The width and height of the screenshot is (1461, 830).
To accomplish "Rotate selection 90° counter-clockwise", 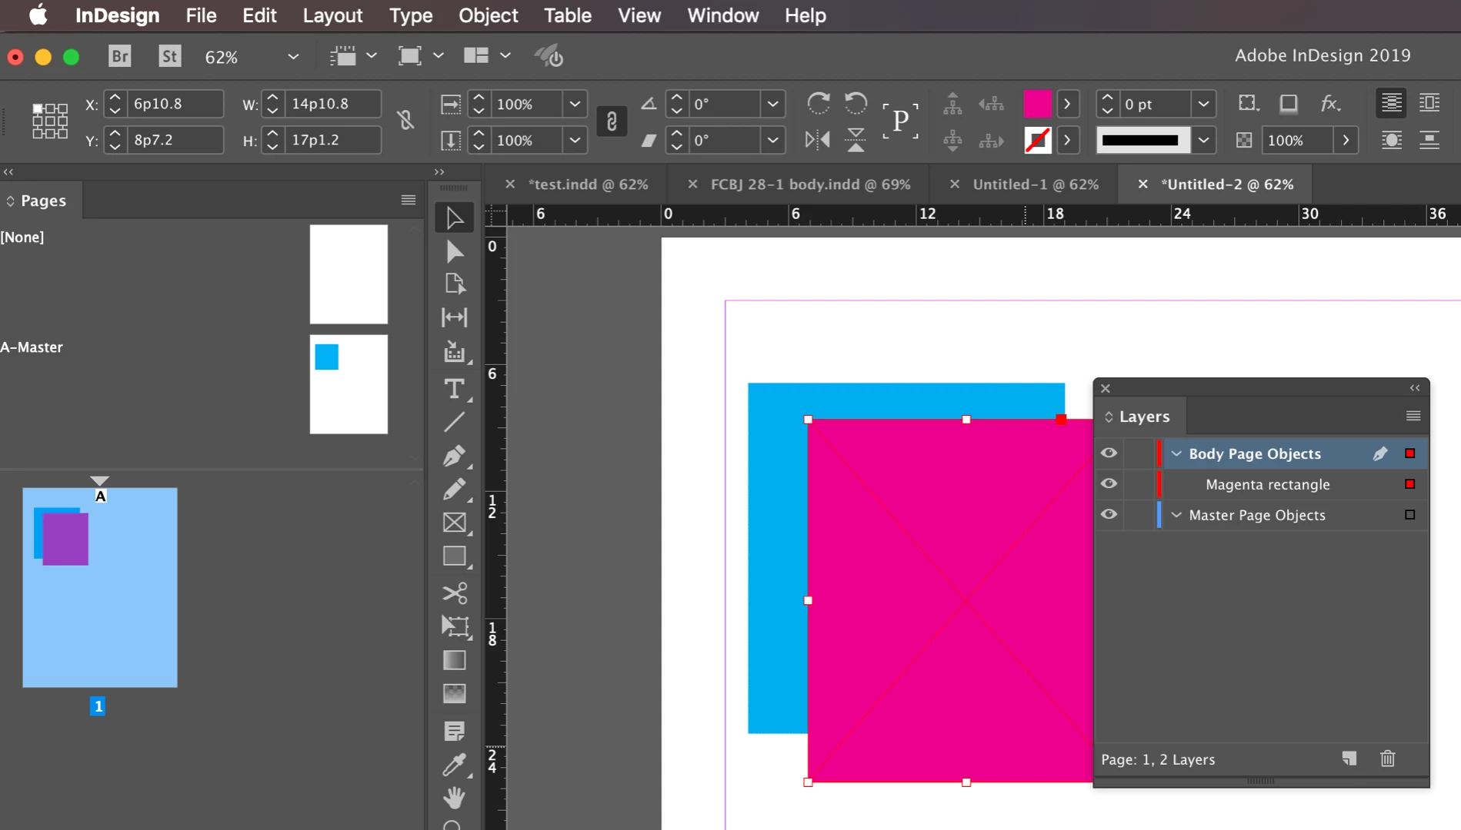I will click(x=856, y=103).
